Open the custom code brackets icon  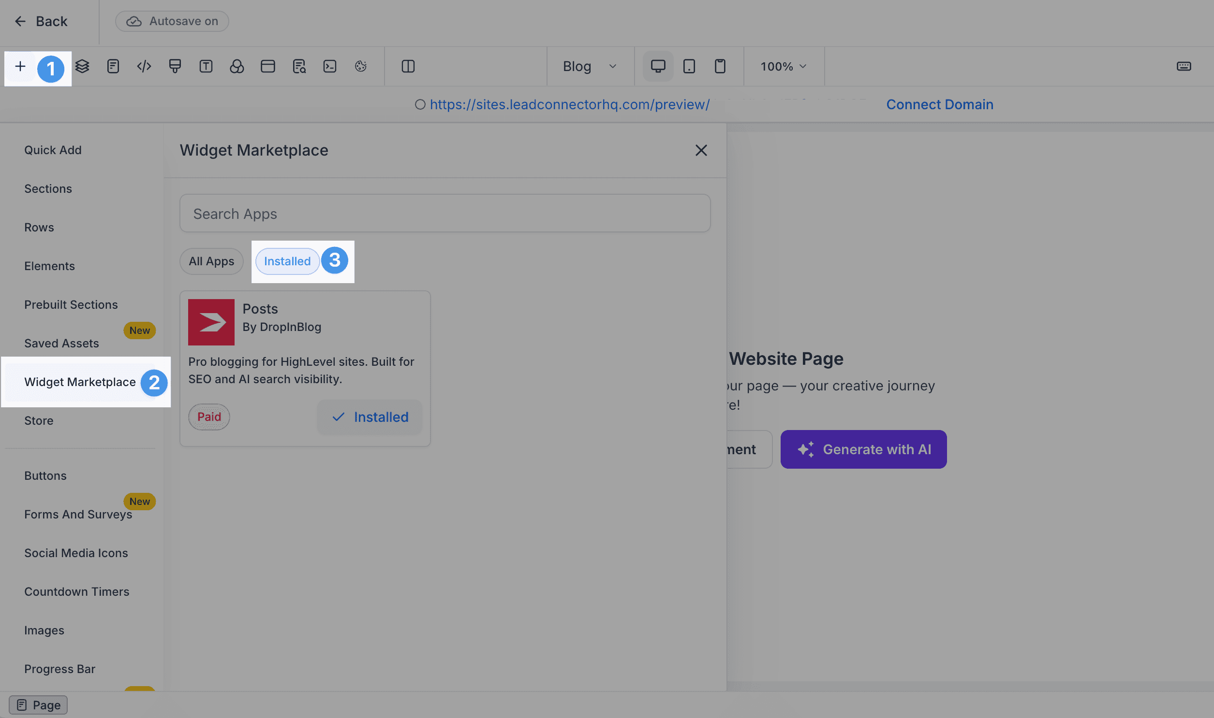point(144,66)
